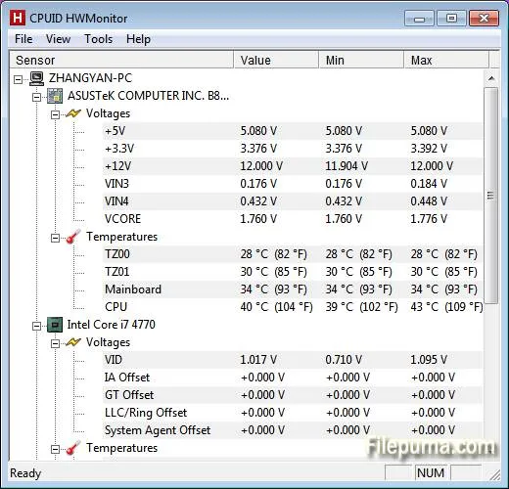Click the 11.904 V minimum value
The image size is (509, 489).
tap(347, 166)
